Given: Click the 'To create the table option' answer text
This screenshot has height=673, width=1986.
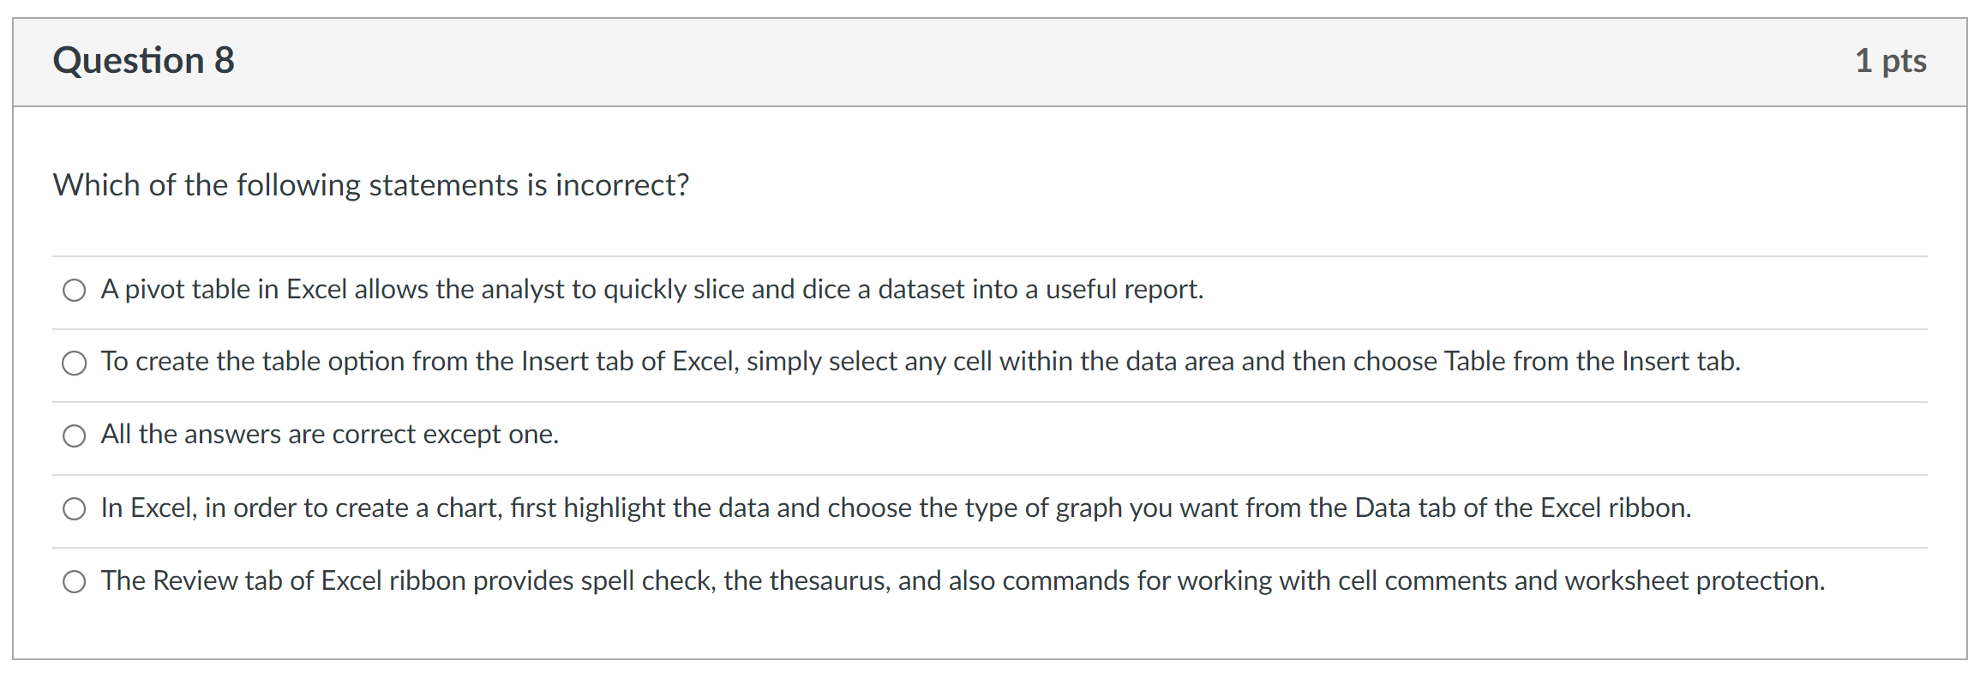Looking at the screenshot, I should pos(920,362).
